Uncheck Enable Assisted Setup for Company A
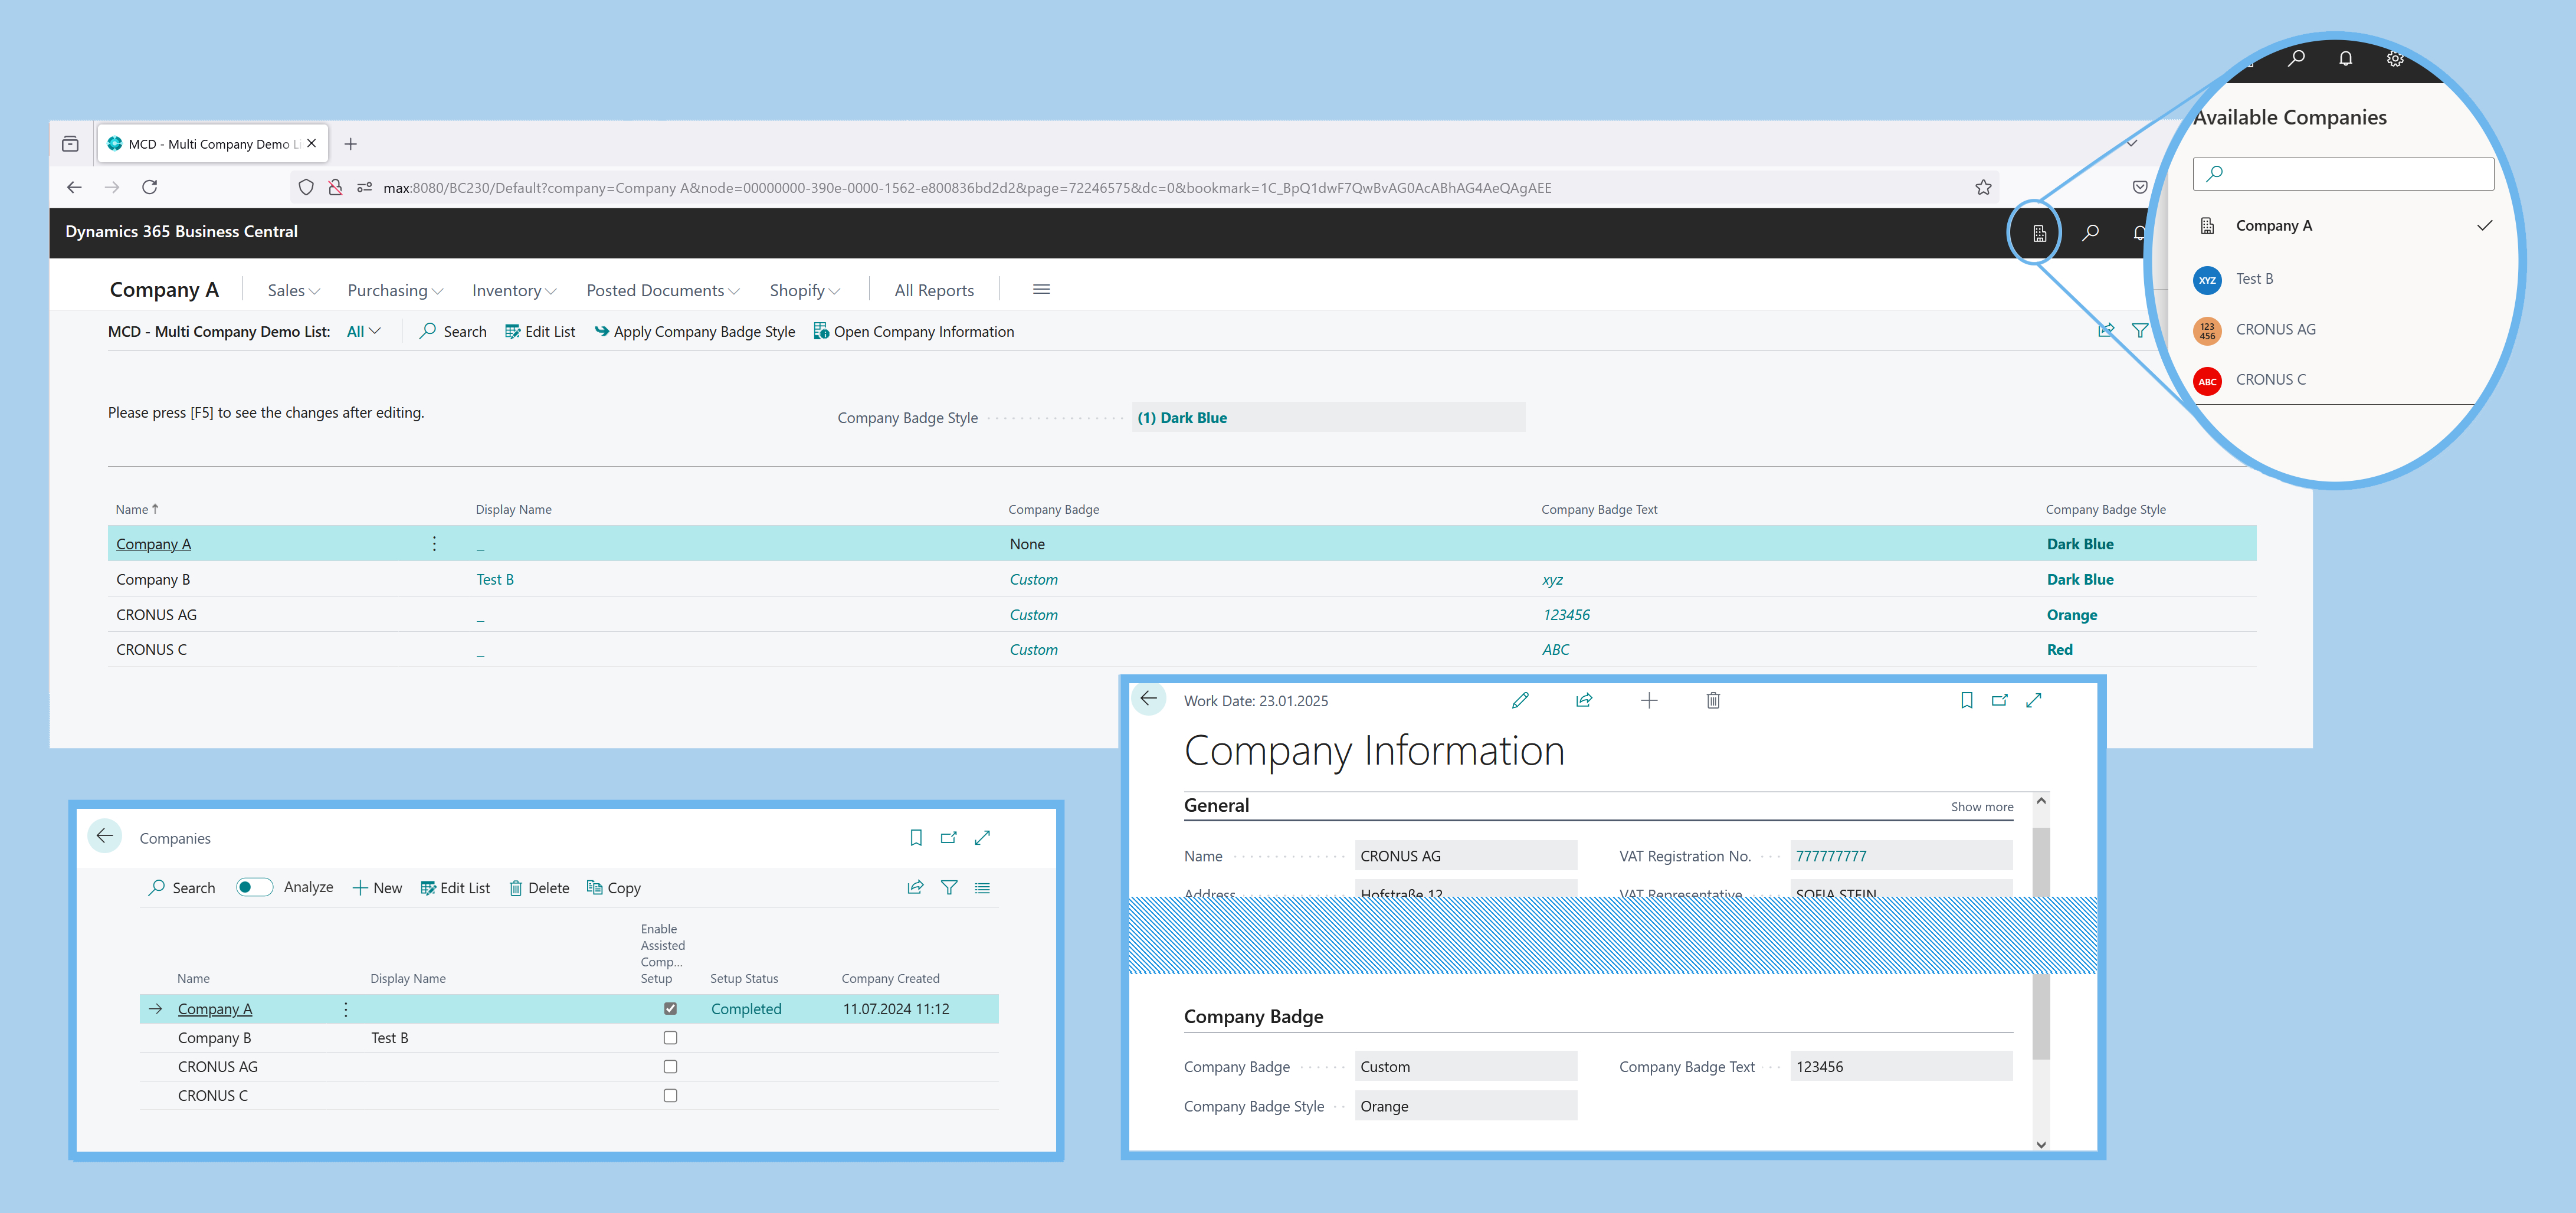Screen dimensions: 2576x1213 (670, 1008)
